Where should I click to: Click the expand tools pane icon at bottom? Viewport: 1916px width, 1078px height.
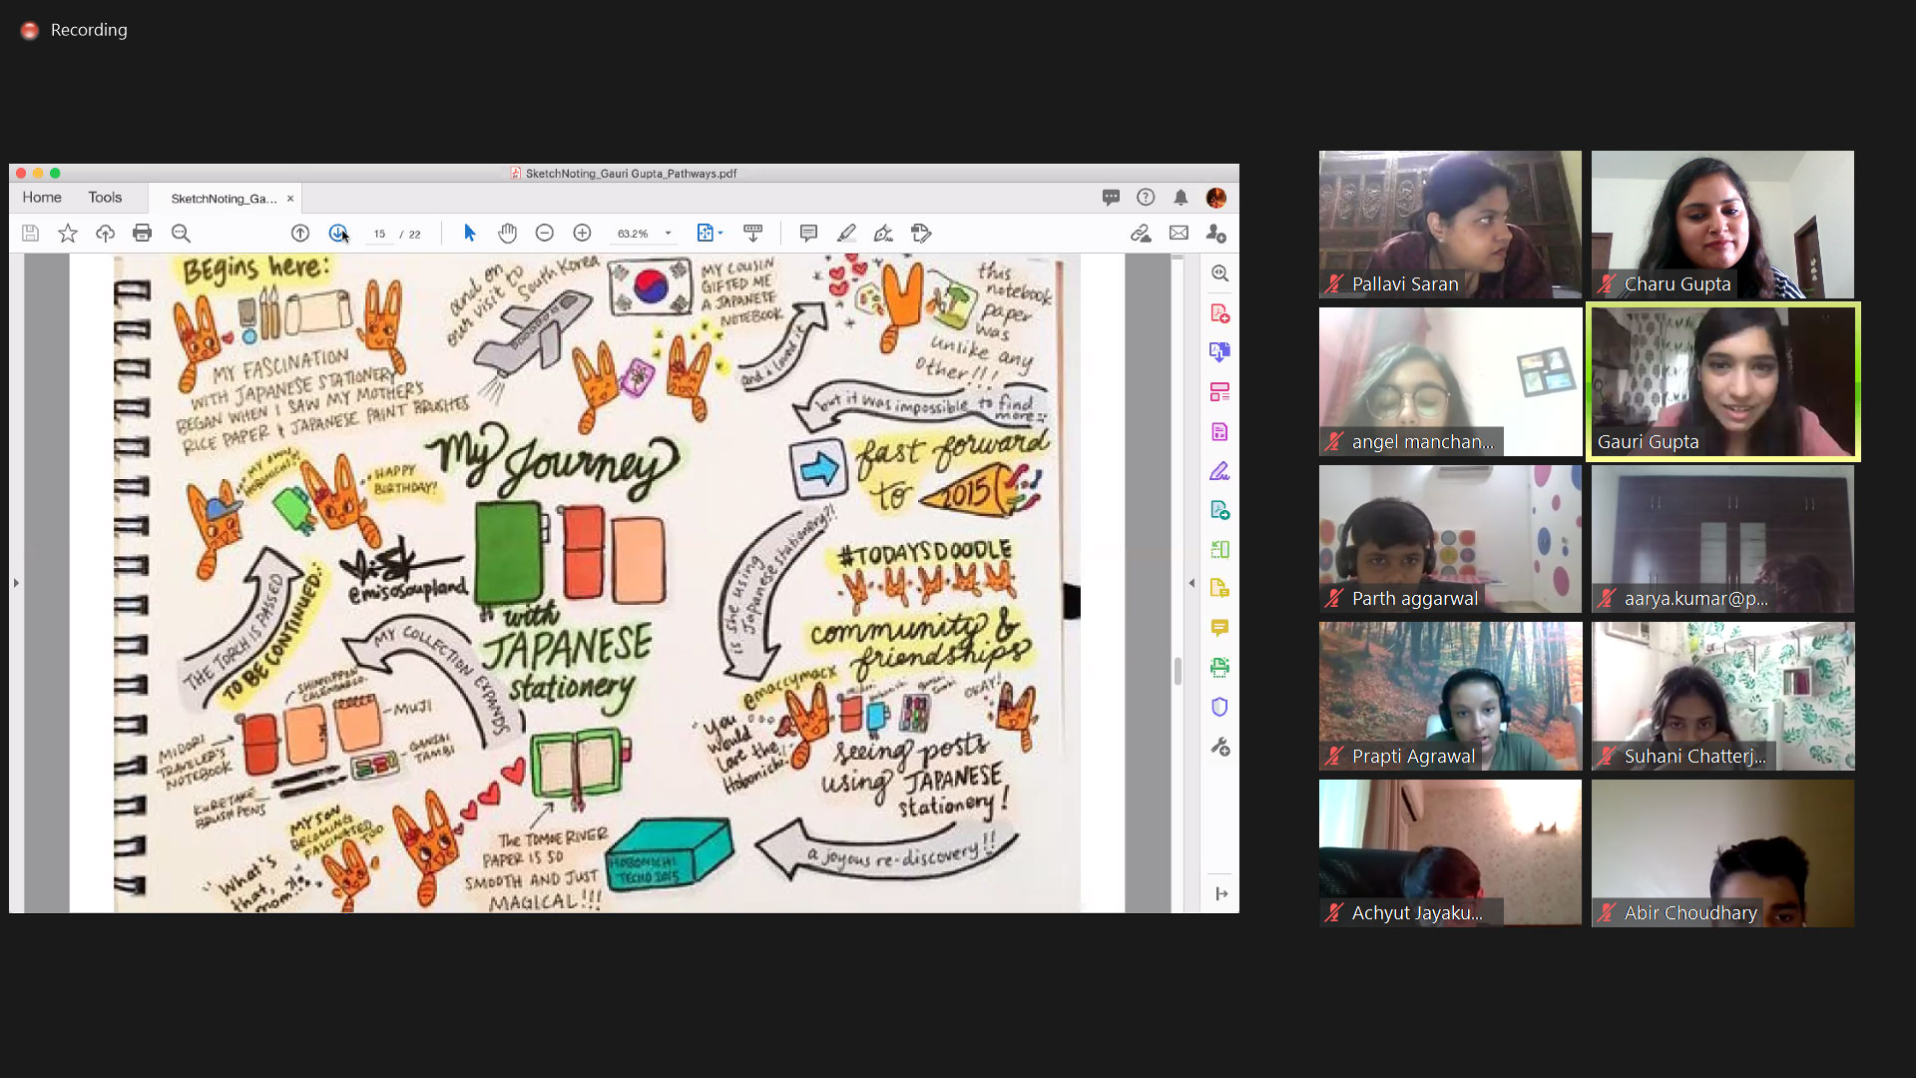pos(1221,894)
